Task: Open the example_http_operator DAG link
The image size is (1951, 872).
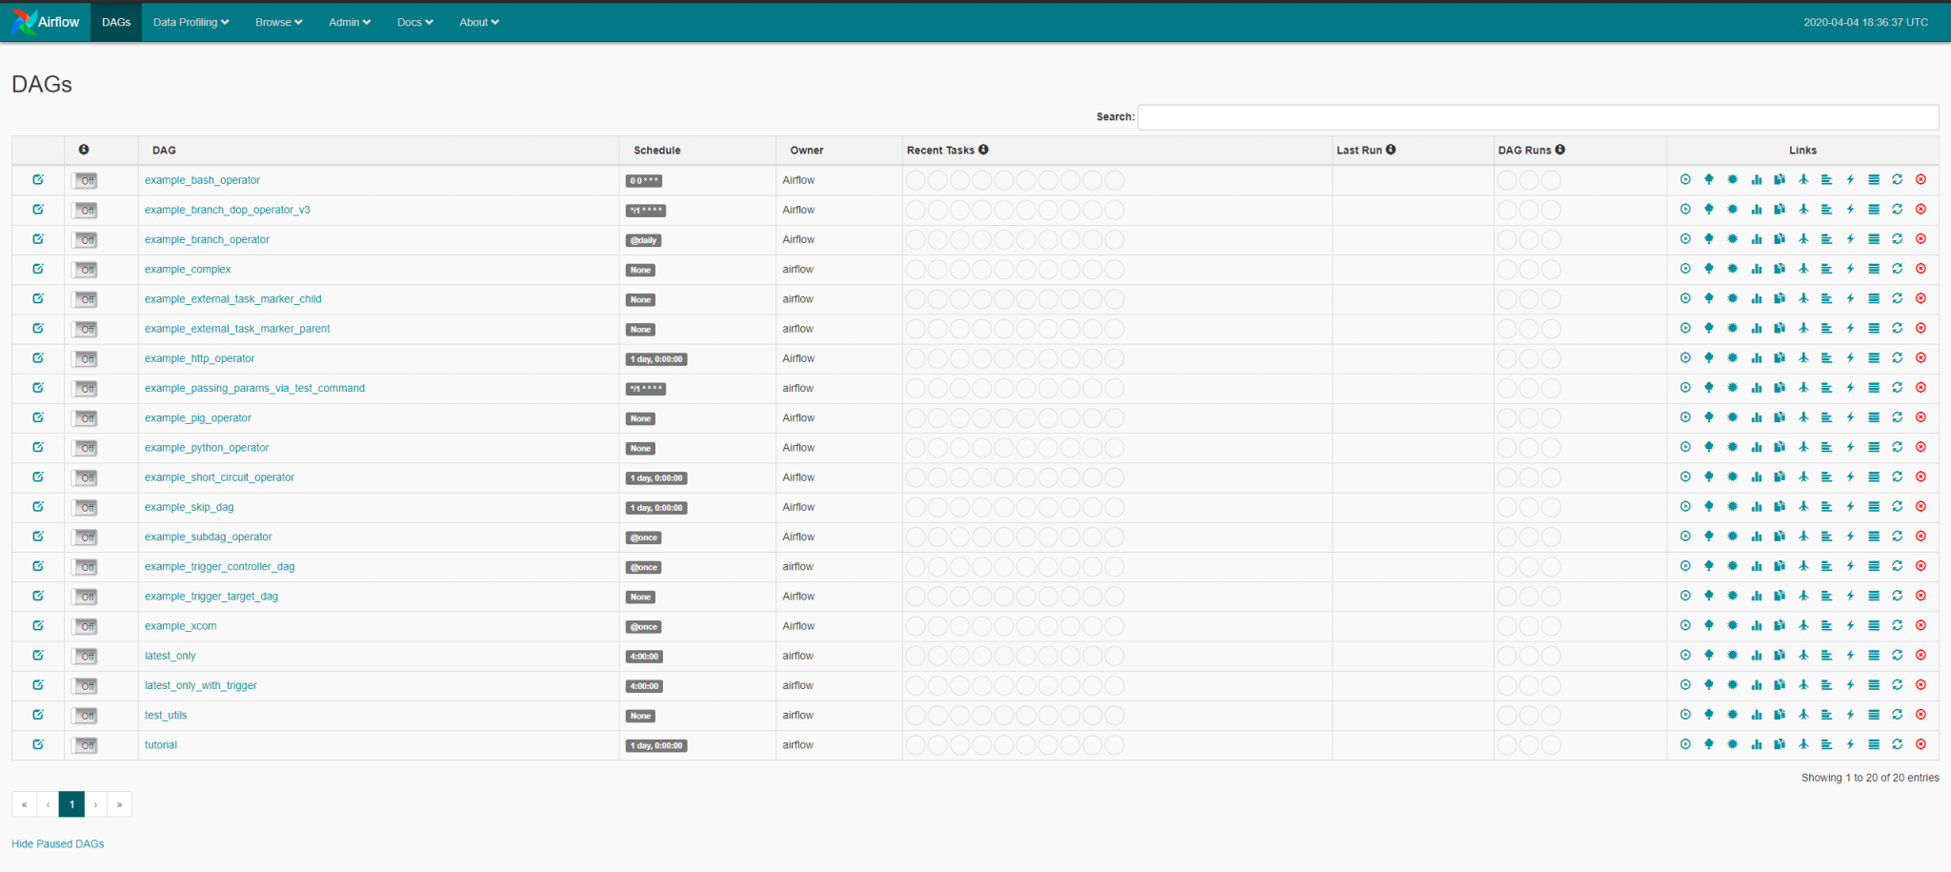Action: coord(199,358)
